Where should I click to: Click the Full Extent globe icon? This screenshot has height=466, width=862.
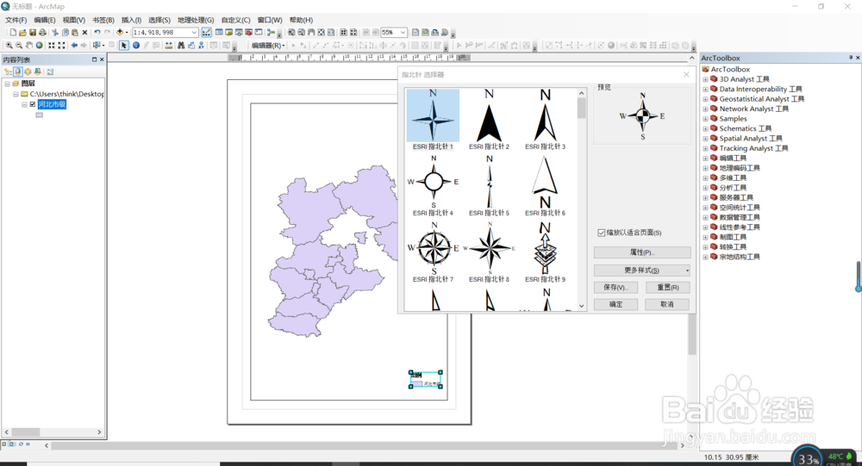coord(39,46)
